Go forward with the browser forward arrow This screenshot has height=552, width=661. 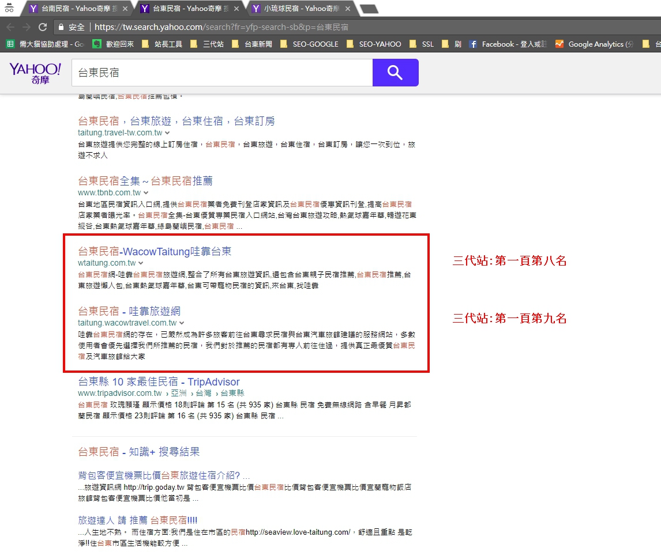coord(26,27)
